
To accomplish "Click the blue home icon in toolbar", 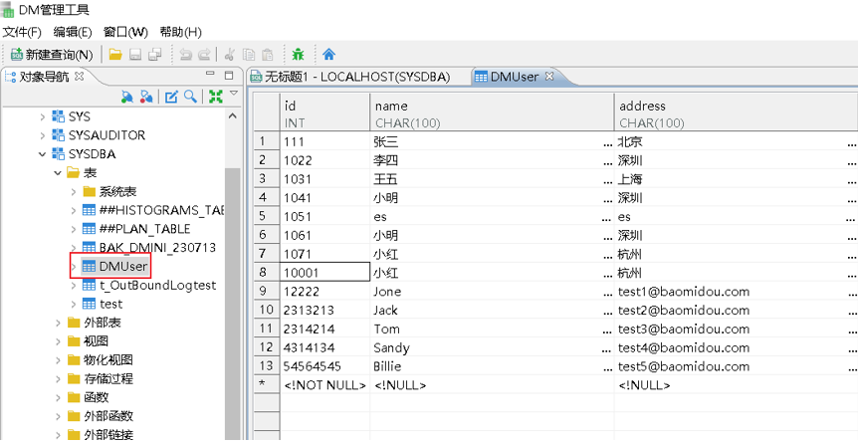I will [328, 55].
